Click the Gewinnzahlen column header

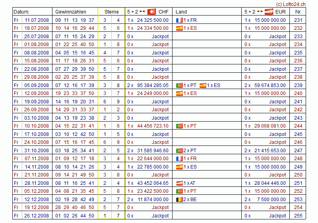point(70,12)
